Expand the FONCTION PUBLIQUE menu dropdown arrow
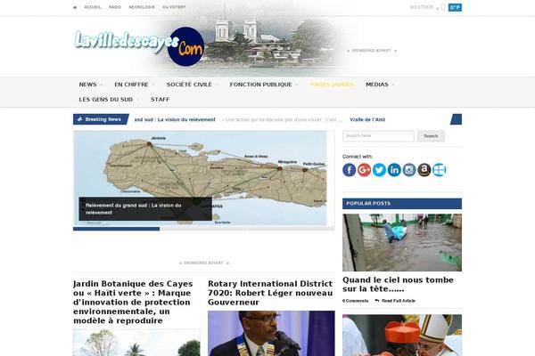 tap(297, 85)
